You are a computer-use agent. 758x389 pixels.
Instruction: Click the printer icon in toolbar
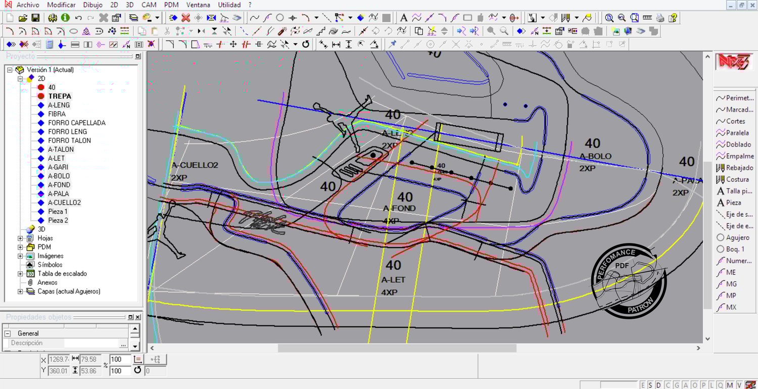tap(660, 18)
